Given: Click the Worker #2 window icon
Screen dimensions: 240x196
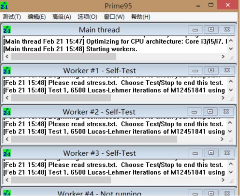Looking at the screenshot, I should (7, 112).
